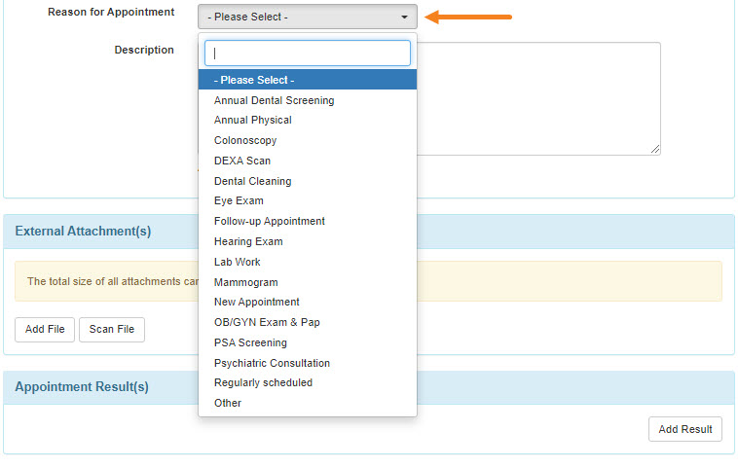
Task: Pick Eye Exam as the reason
Action: 239,201
